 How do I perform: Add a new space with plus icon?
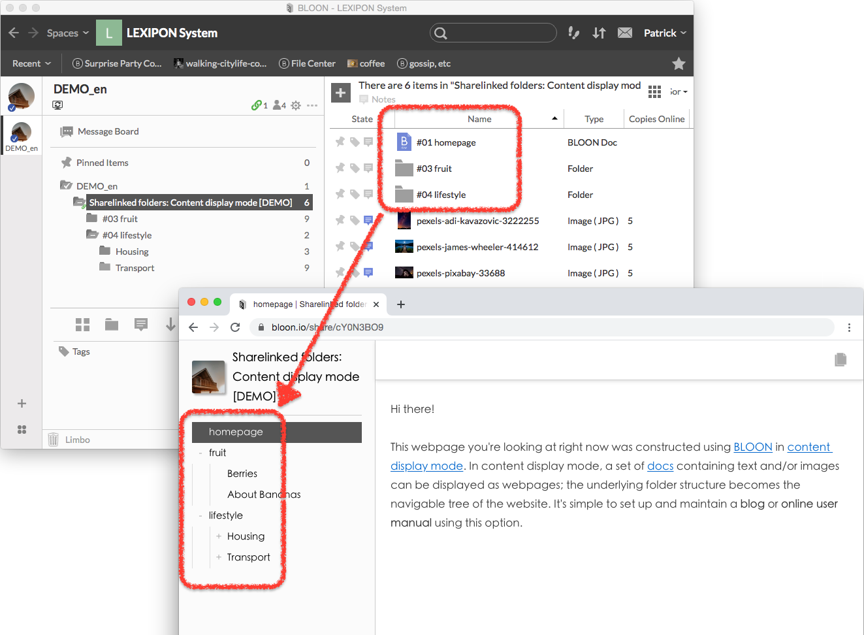point(22,403)
